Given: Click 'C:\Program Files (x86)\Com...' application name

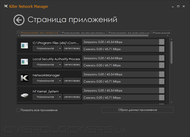Looking at the screenshot, I should coord(56,43).
